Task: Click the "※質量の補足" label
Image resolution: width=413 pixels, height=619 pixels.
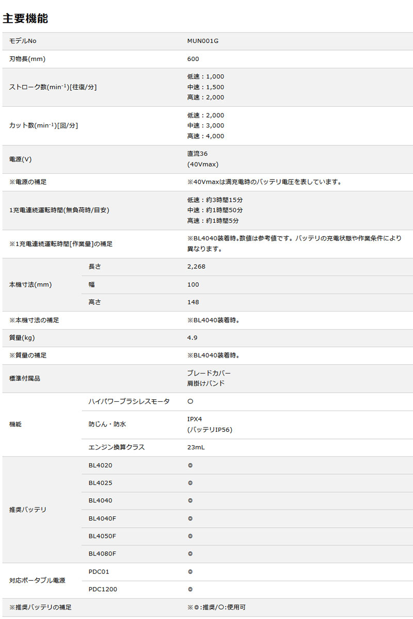Action: click(28, 355)
